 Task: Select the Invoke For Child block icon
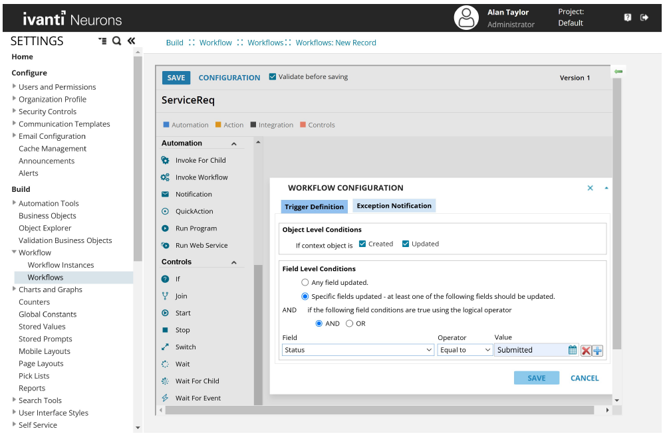pyautogui.click(x=165, y=160)
